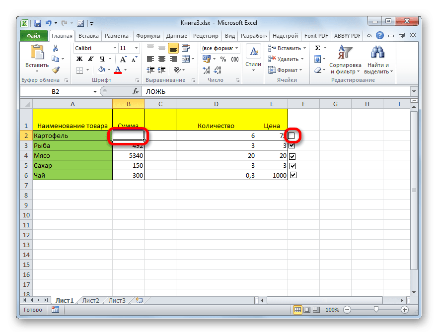Uncheck the checkbox in Сахар row
The height and width of the screenshot is (335, 438).
[292, 166]
